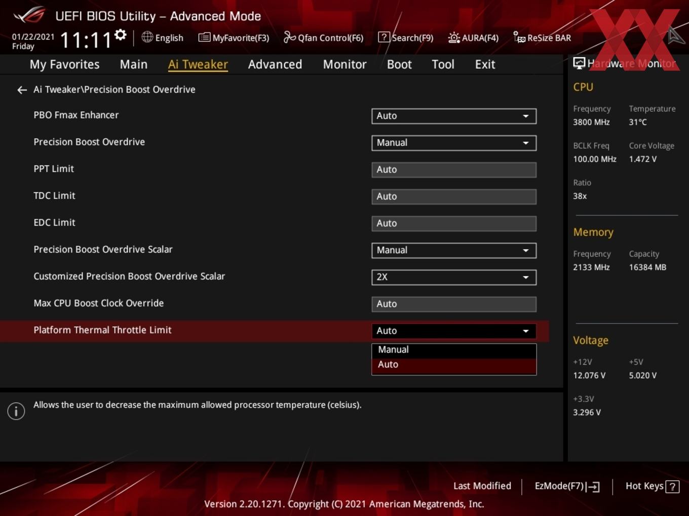
Task: Open the Exit tab
Action: coord(485,65)
